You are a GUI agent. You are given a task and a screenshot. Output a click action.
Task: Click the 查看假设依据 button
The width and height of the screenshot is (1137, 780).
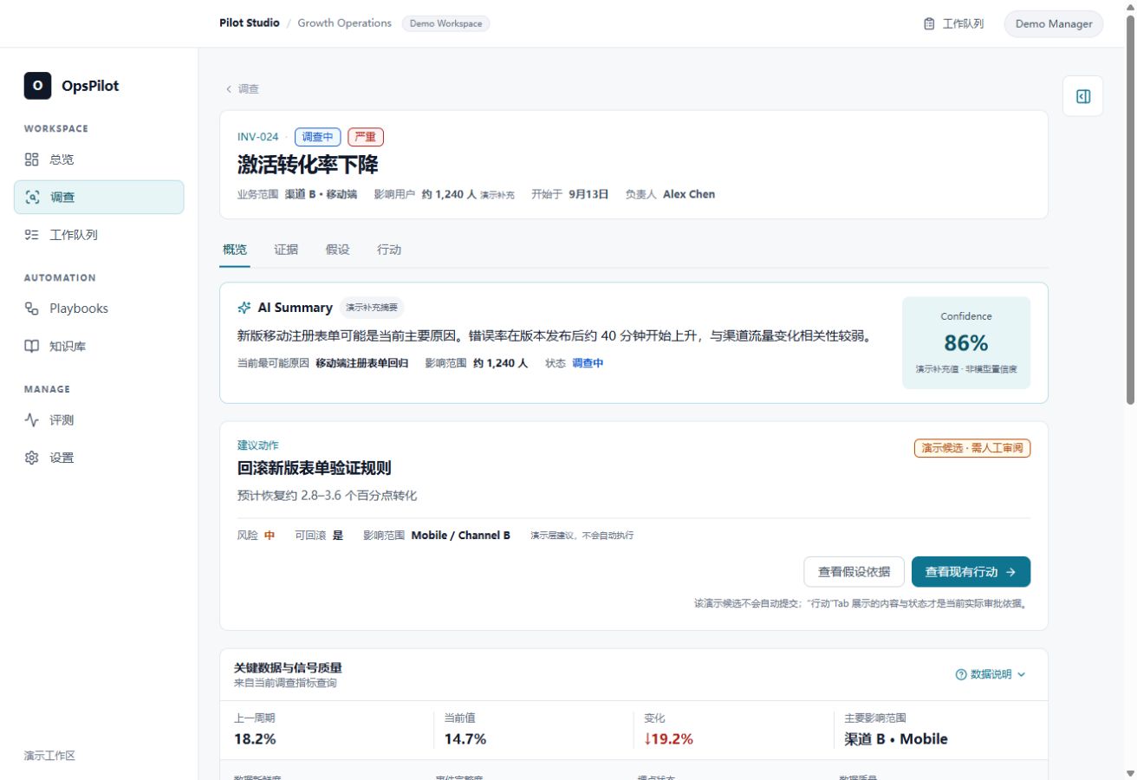pyautogui.click(x=854, y=572)
